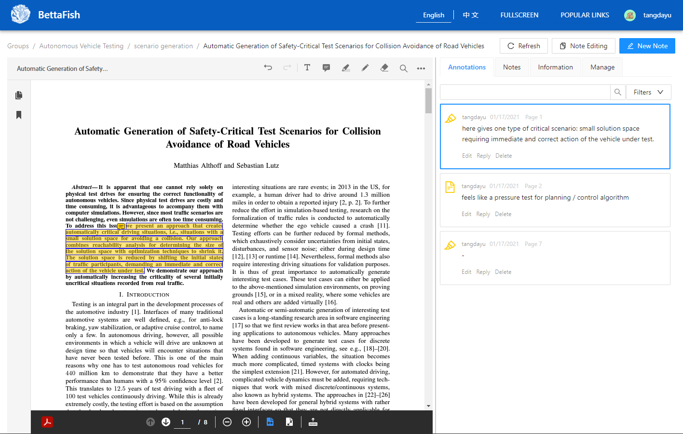Viewport: 683px width, 434px height.
Task: Open the Filters dropdown
Action: coord(648,92)
